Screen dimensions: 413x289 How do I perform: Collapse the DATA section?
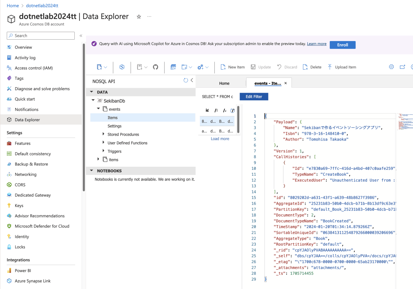[92, 92]
